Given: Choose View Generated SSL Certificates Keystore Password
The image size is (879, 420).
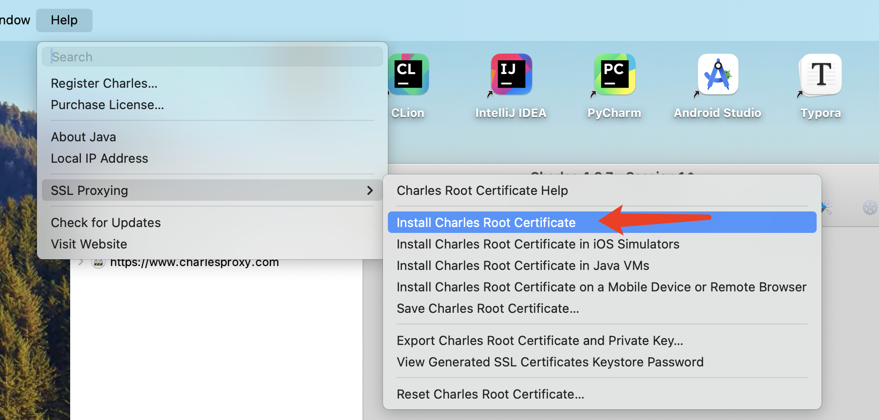Looking at the screenshot, I should point(602,362).
